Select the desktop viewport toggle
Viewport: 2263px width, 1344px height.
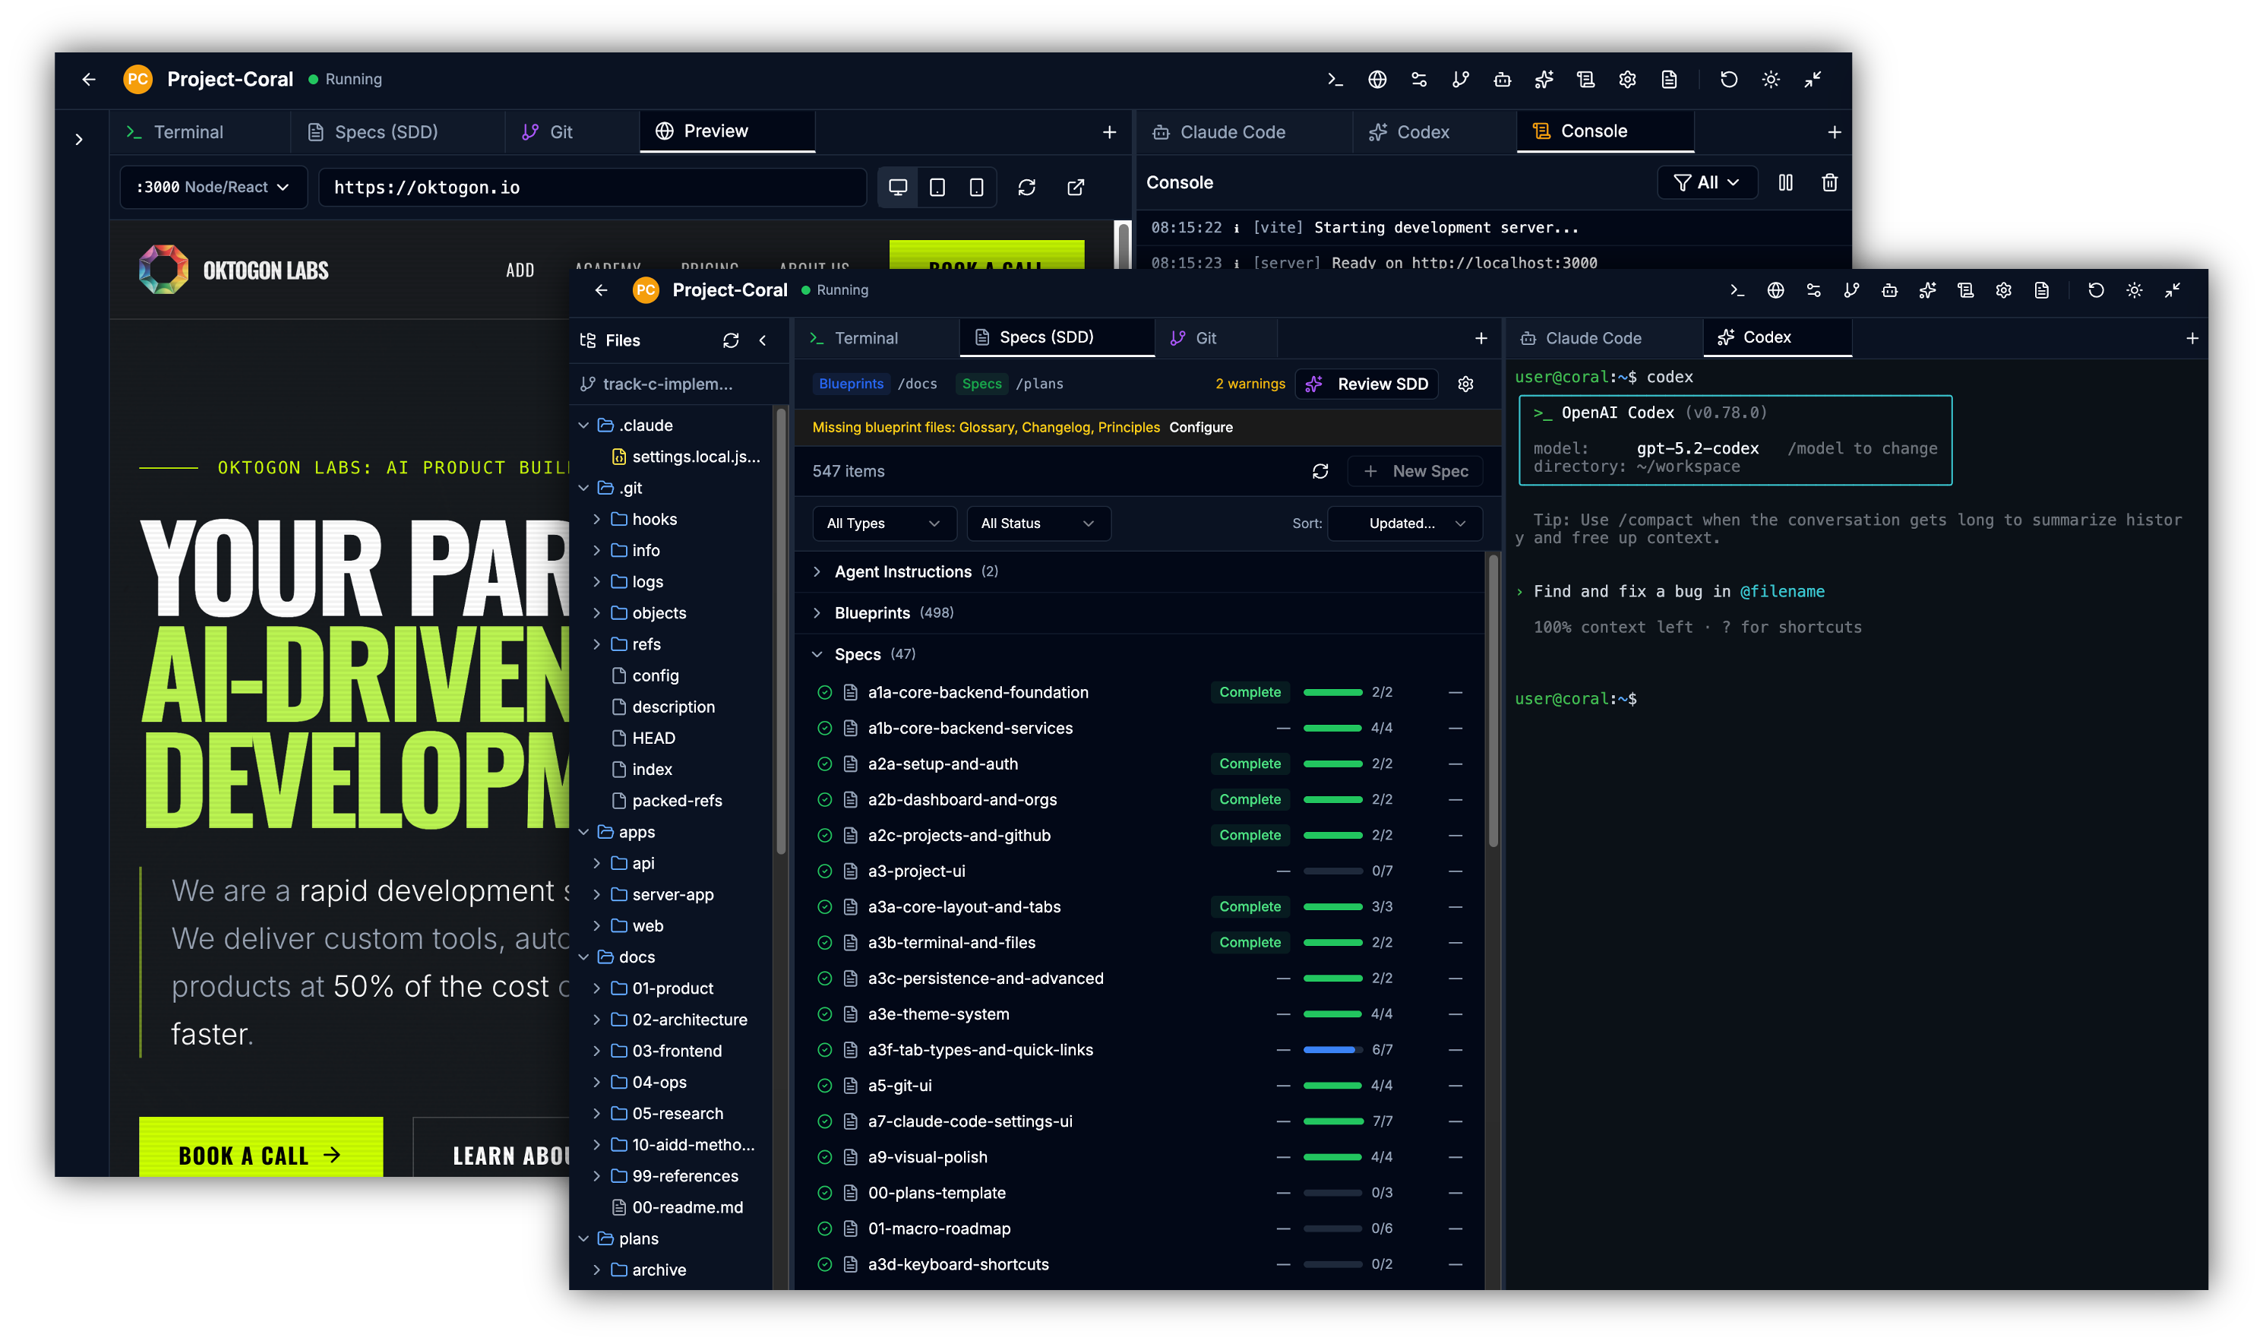(x=897, y=188)
